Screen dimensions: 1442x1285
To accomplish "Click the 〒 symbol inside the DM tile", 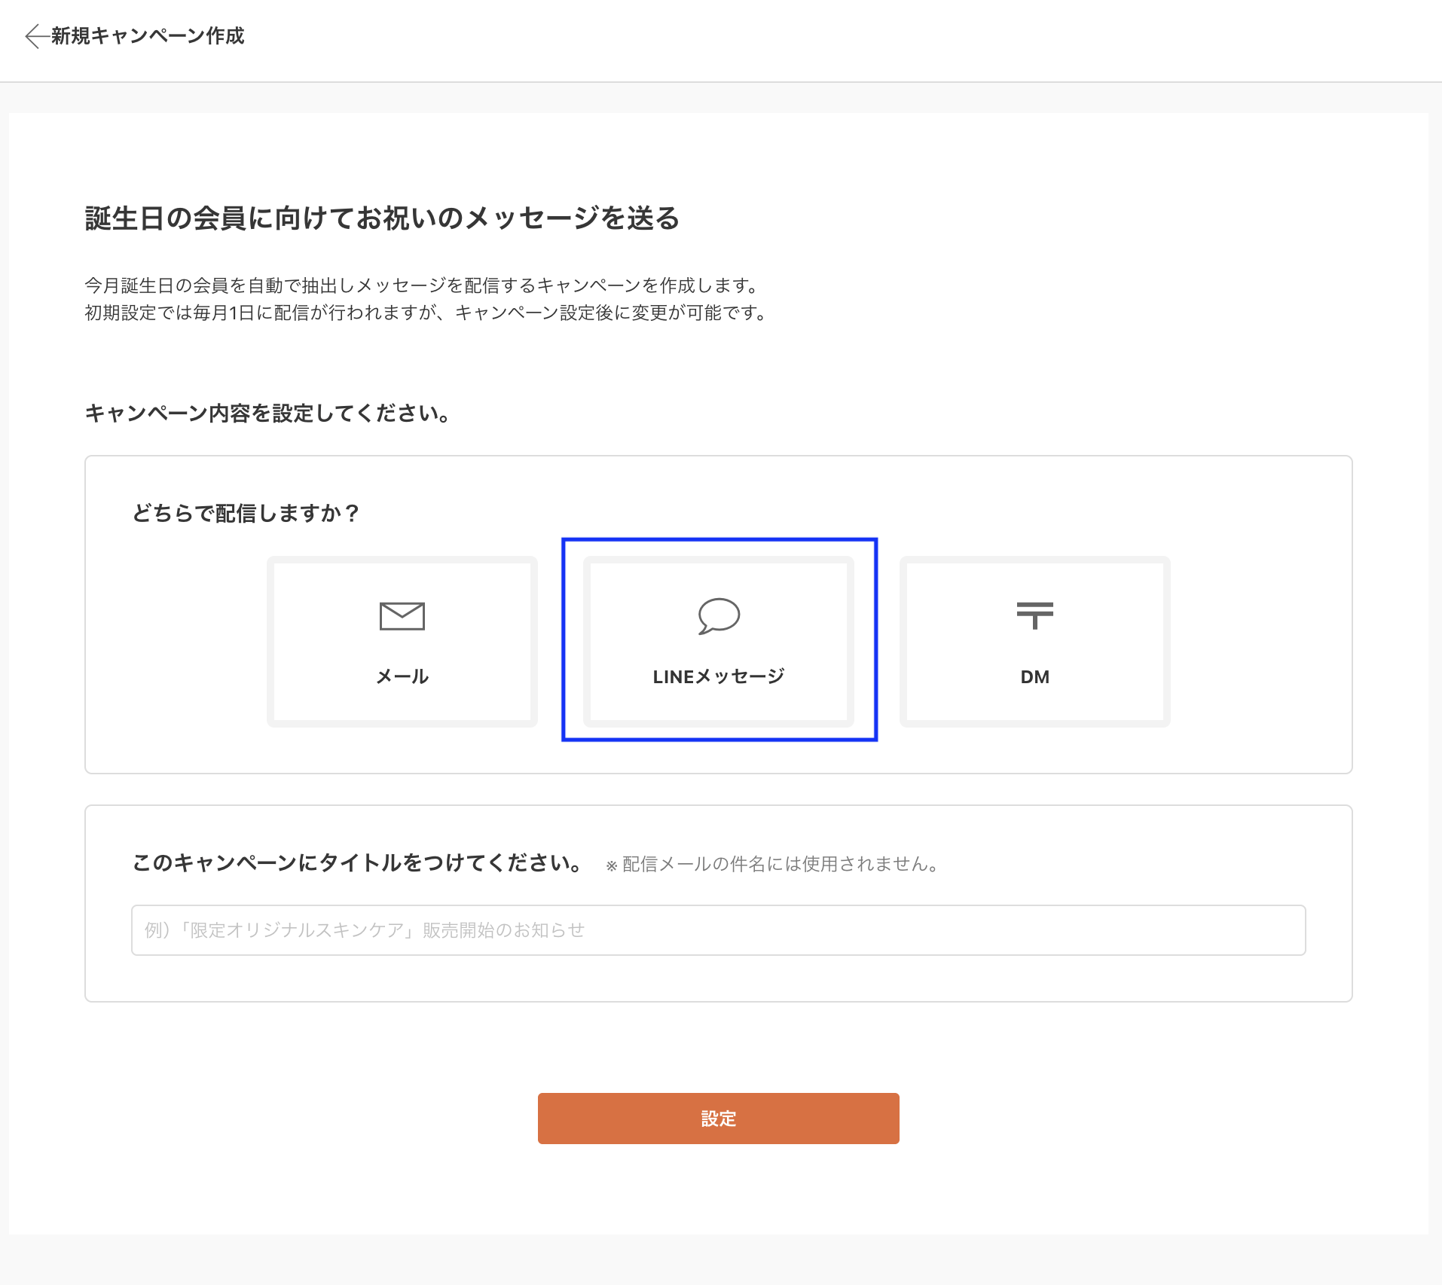I will pos(1035,615).
